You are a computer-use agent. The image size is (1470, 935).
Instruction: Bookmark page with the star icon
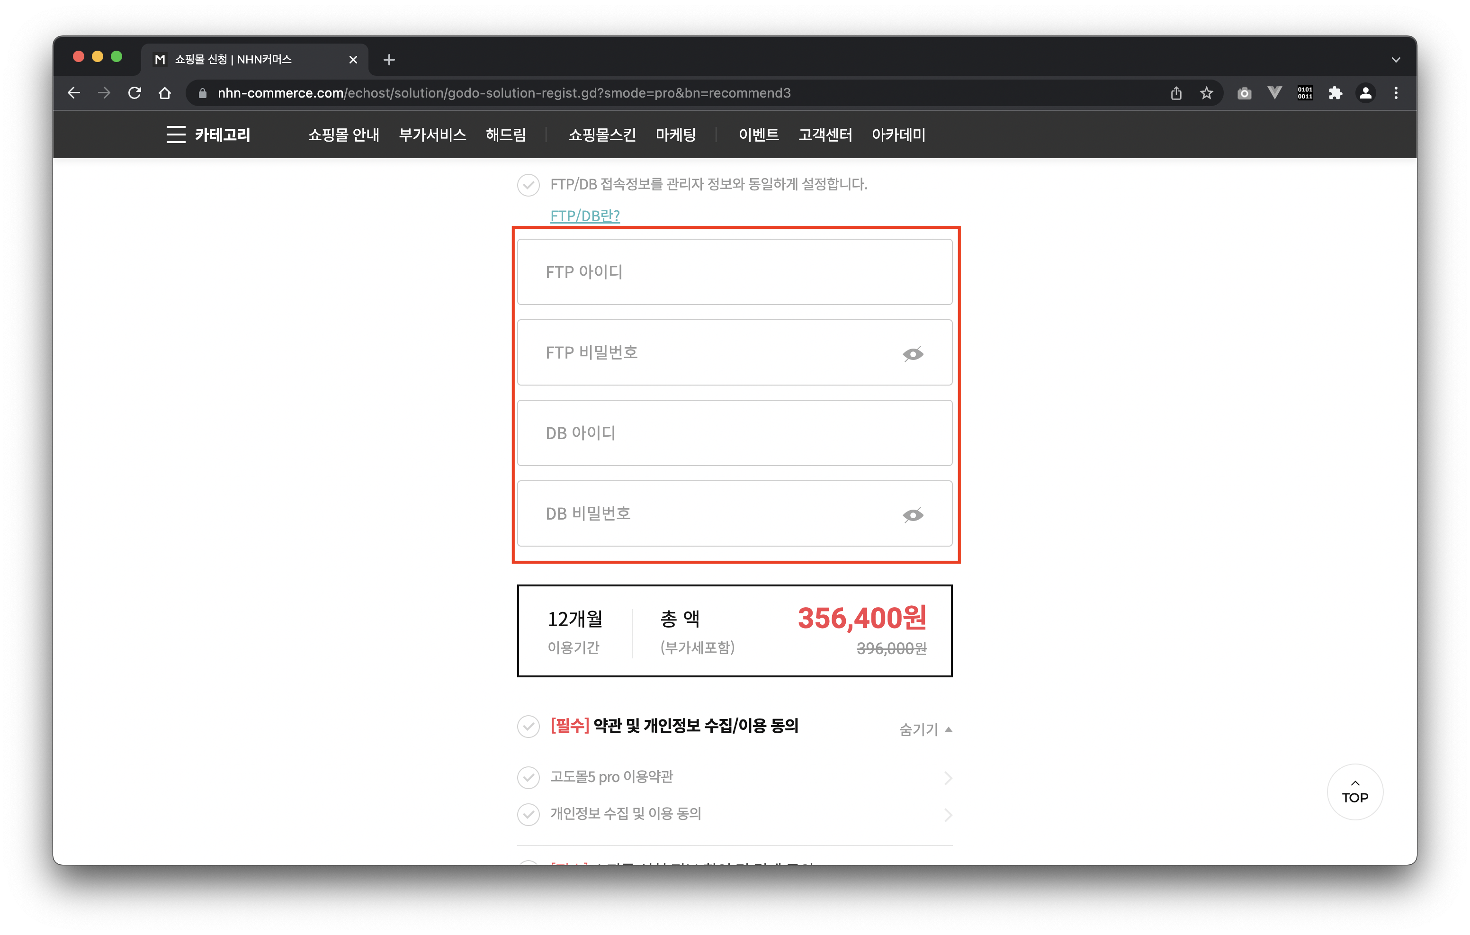(1206, 93)
